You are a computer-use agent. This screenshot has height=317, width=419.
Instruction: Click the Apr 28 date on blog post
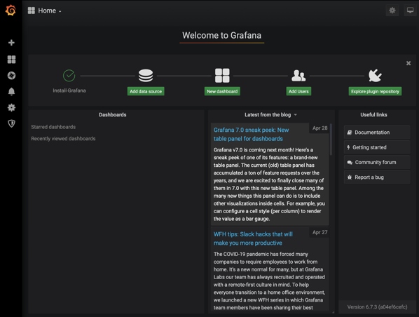[x=320, y=128]
